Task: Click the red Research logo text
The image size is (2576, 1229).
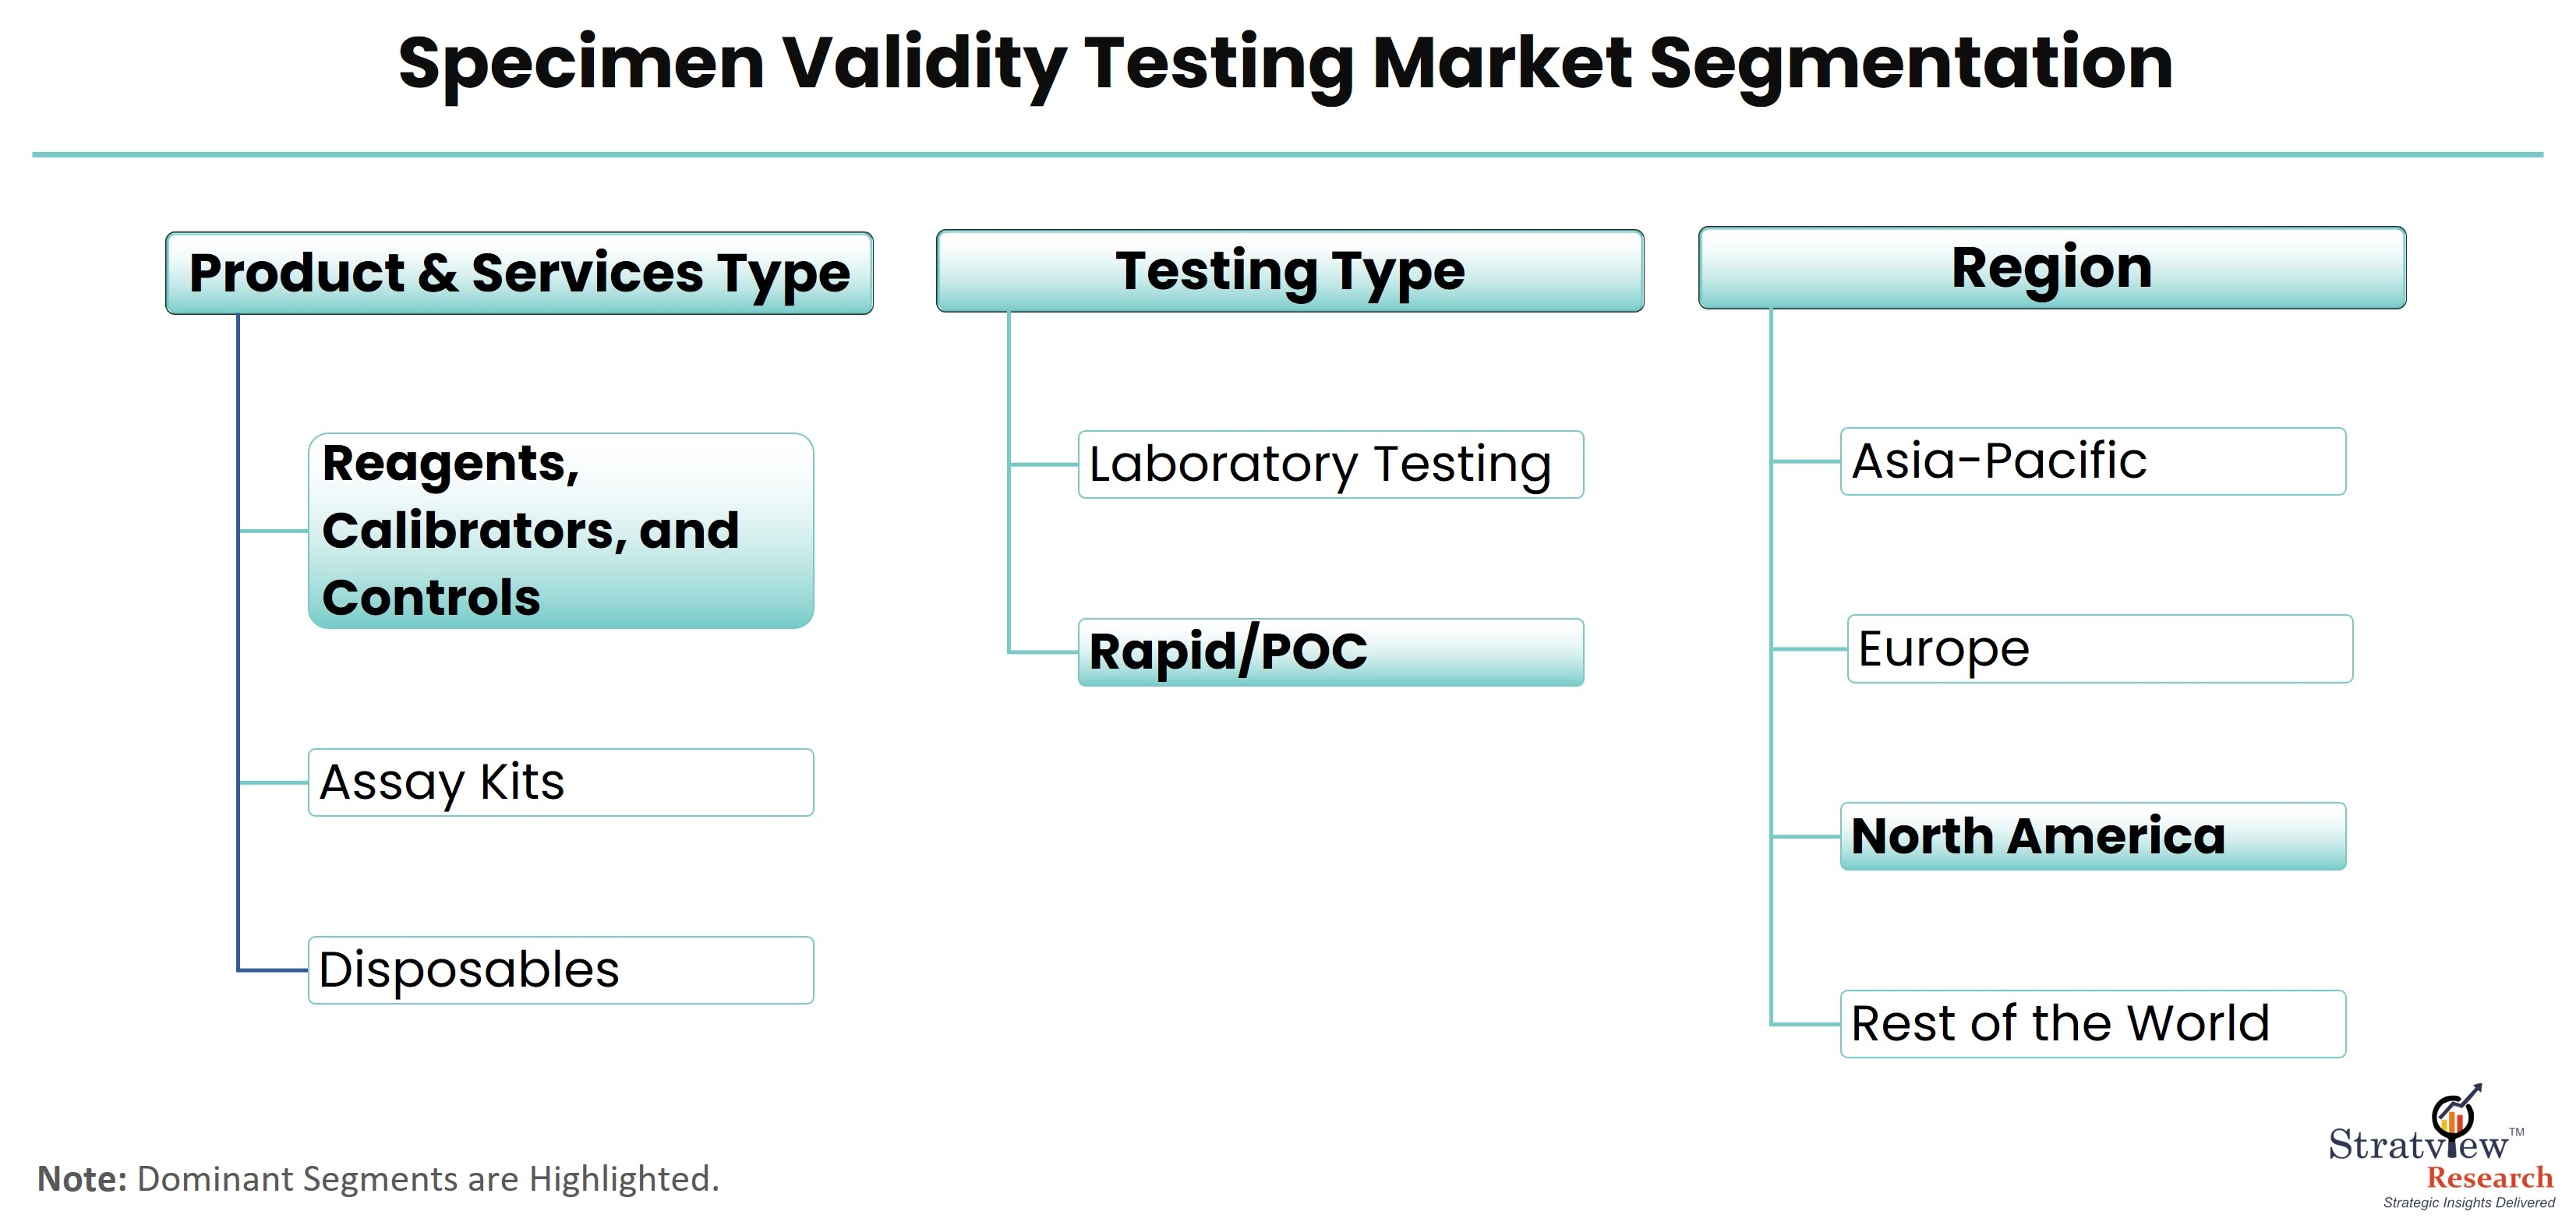Action: (x=2490, y=1177)
